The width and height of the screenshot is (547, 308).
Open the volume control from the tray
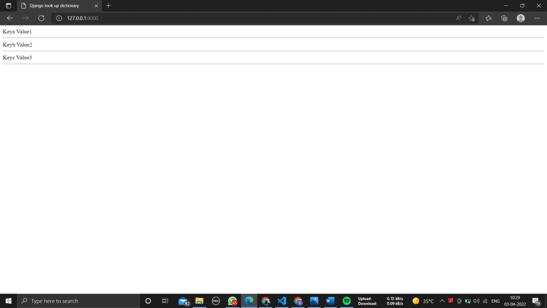475,301
